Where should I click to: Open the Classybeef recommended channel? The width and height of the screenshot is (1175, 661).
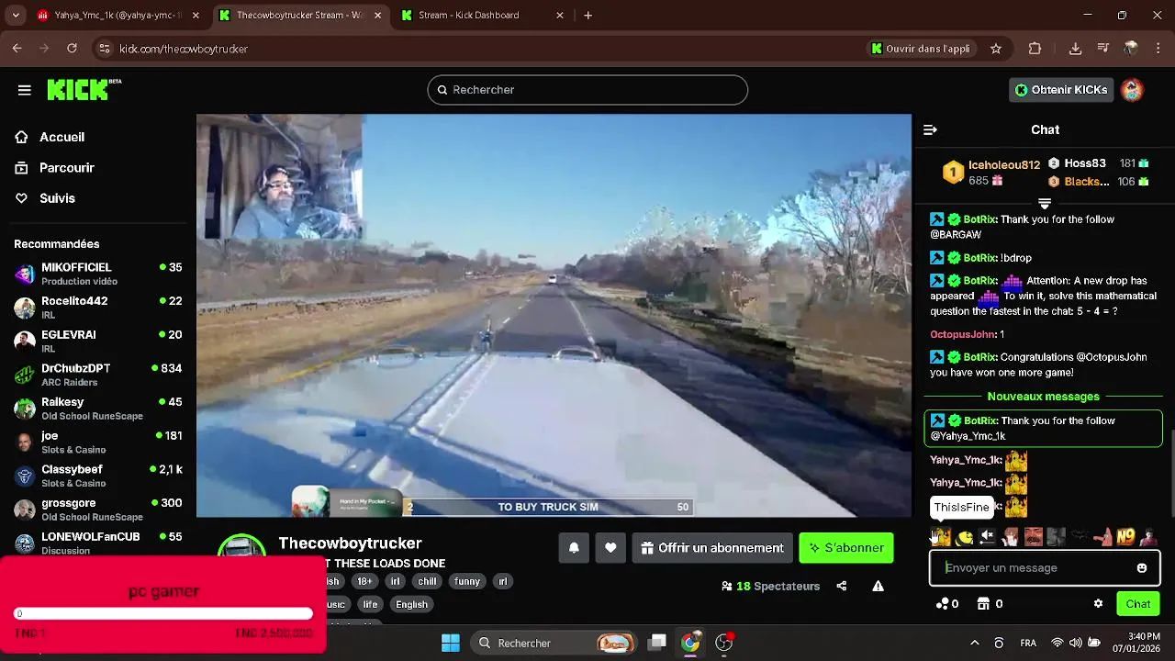point(98,476)
